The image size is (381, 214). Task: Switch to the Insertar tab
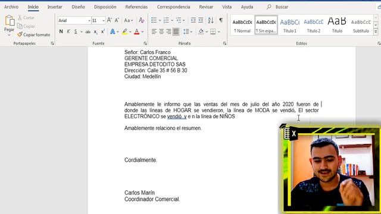55,7
